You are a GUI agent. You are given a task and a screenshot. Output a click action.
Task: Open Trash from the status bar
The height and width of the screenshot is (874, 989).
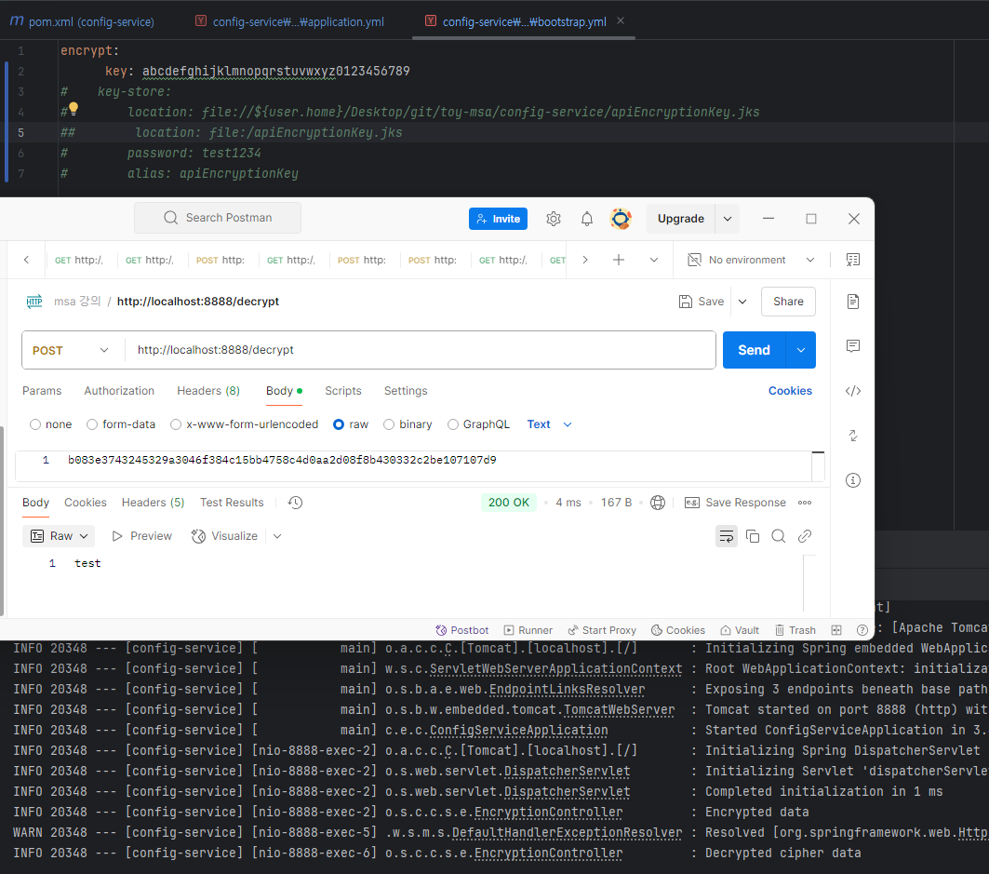pyautogui.click(x=795, y=630)
